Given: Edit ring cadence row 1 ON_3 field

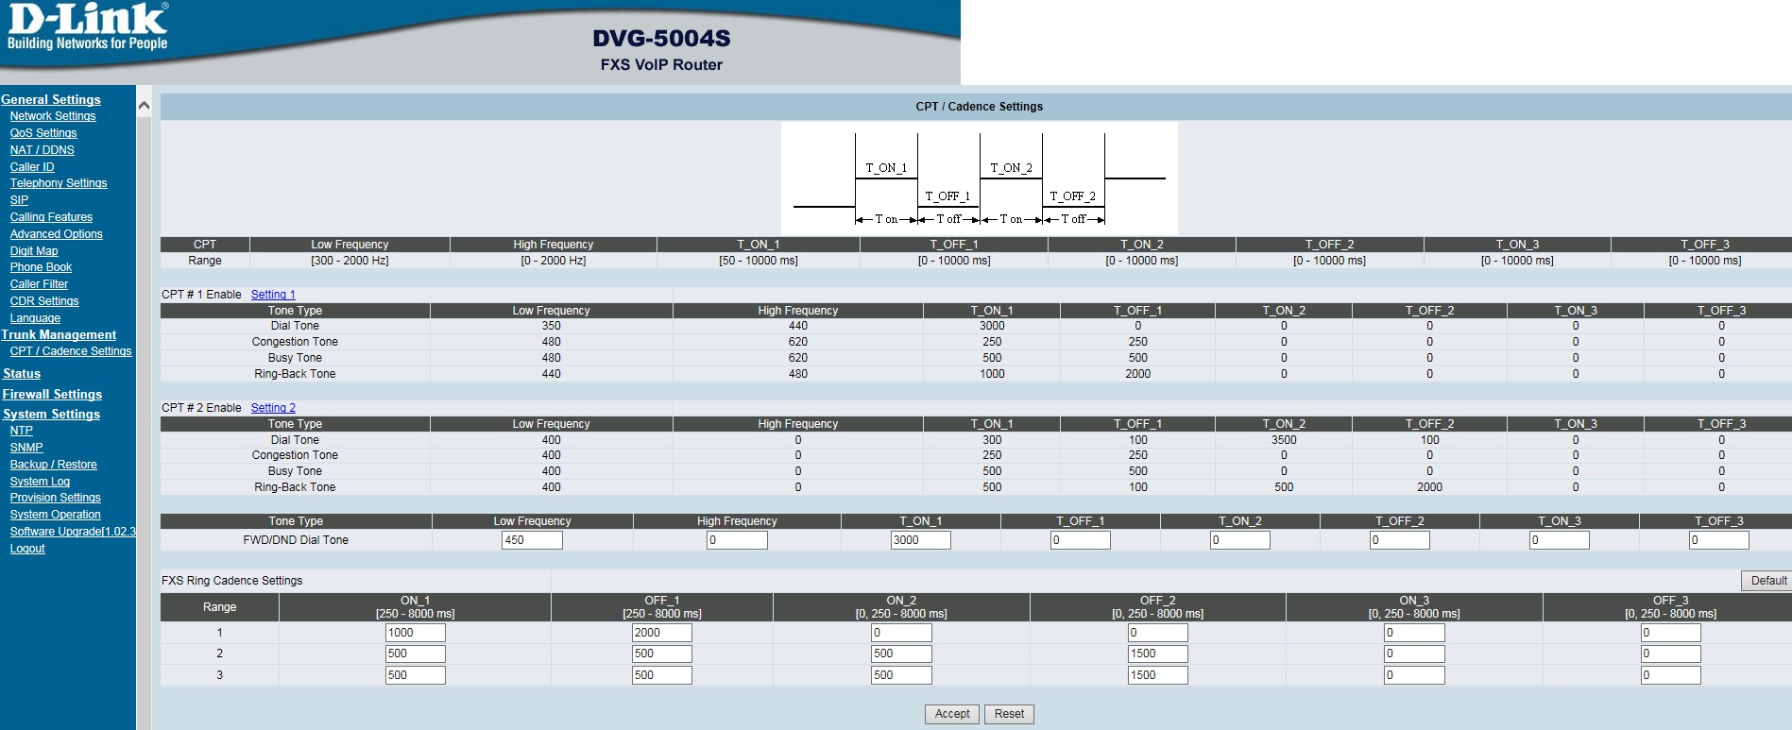Looking at the screenshot, I should pyautogui.click(x=1414, y=633).
